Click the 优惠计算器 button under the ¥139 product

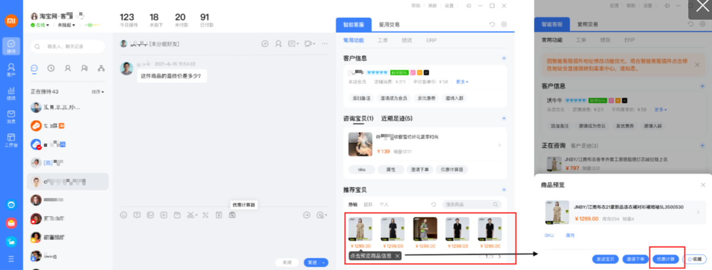pyautogui.click(x=452, y=169)
